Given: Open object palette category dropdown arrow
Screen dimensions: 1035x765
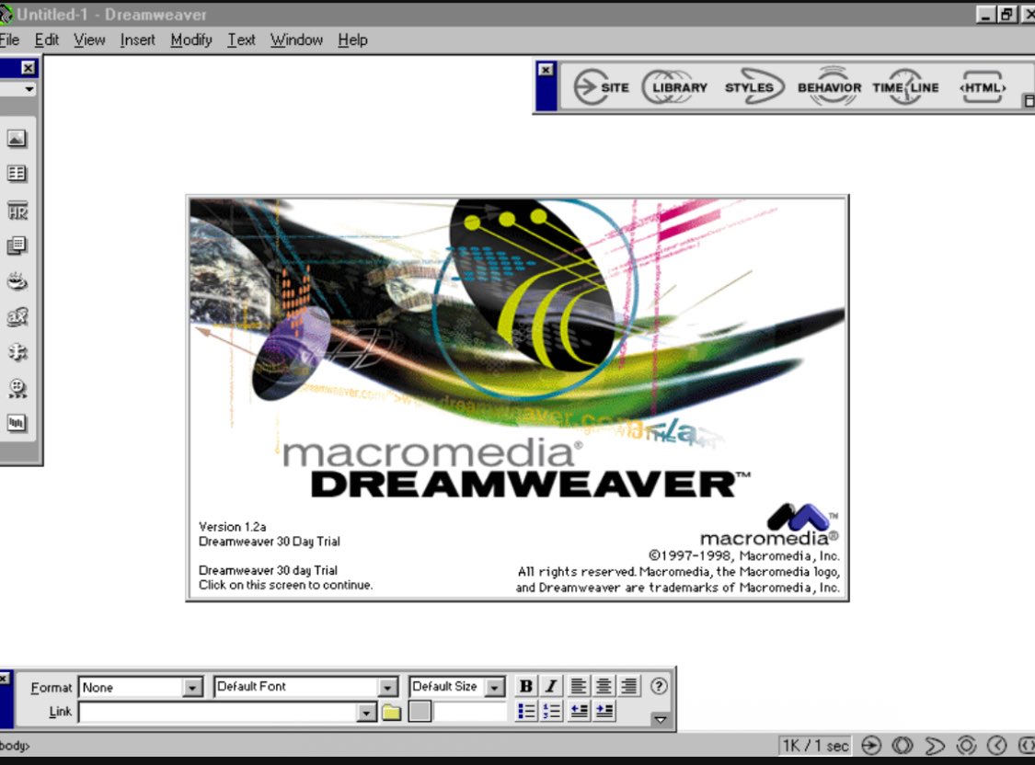Looking at the screenshot, I should coord(29,89).
